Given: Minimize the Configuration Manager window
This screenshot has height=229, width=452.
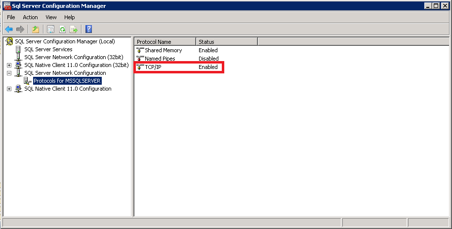Looking at the screenshot, I should coord(428,6).
